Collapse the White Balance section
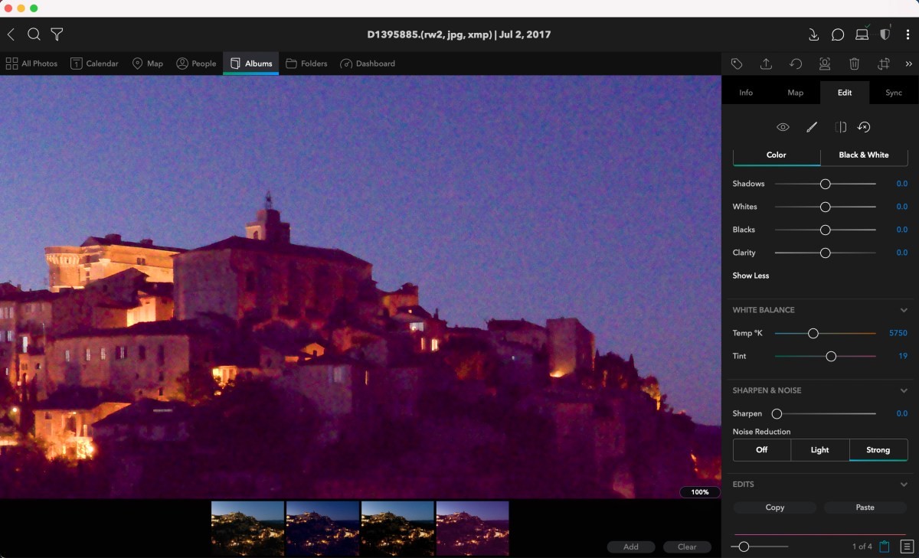Image resolution: width=919 pixels, height=558 pixels. coord(904,310)
